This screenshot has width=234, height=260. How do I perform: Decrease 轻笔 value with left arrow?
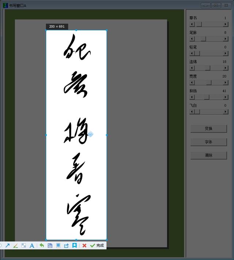[x=192, y=53]
